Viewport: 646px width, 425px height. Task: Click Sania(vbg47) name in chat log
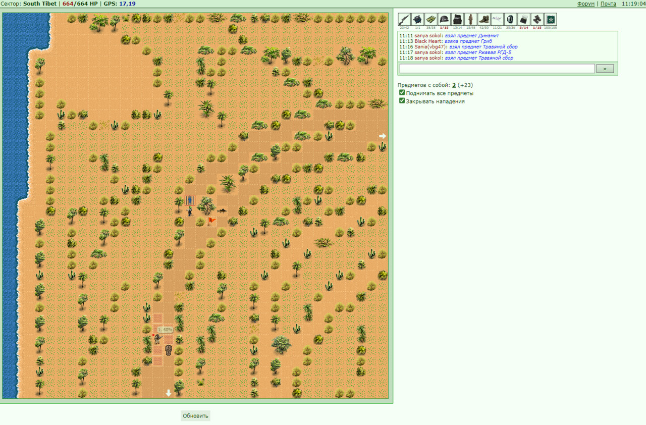tap(430, 47)
